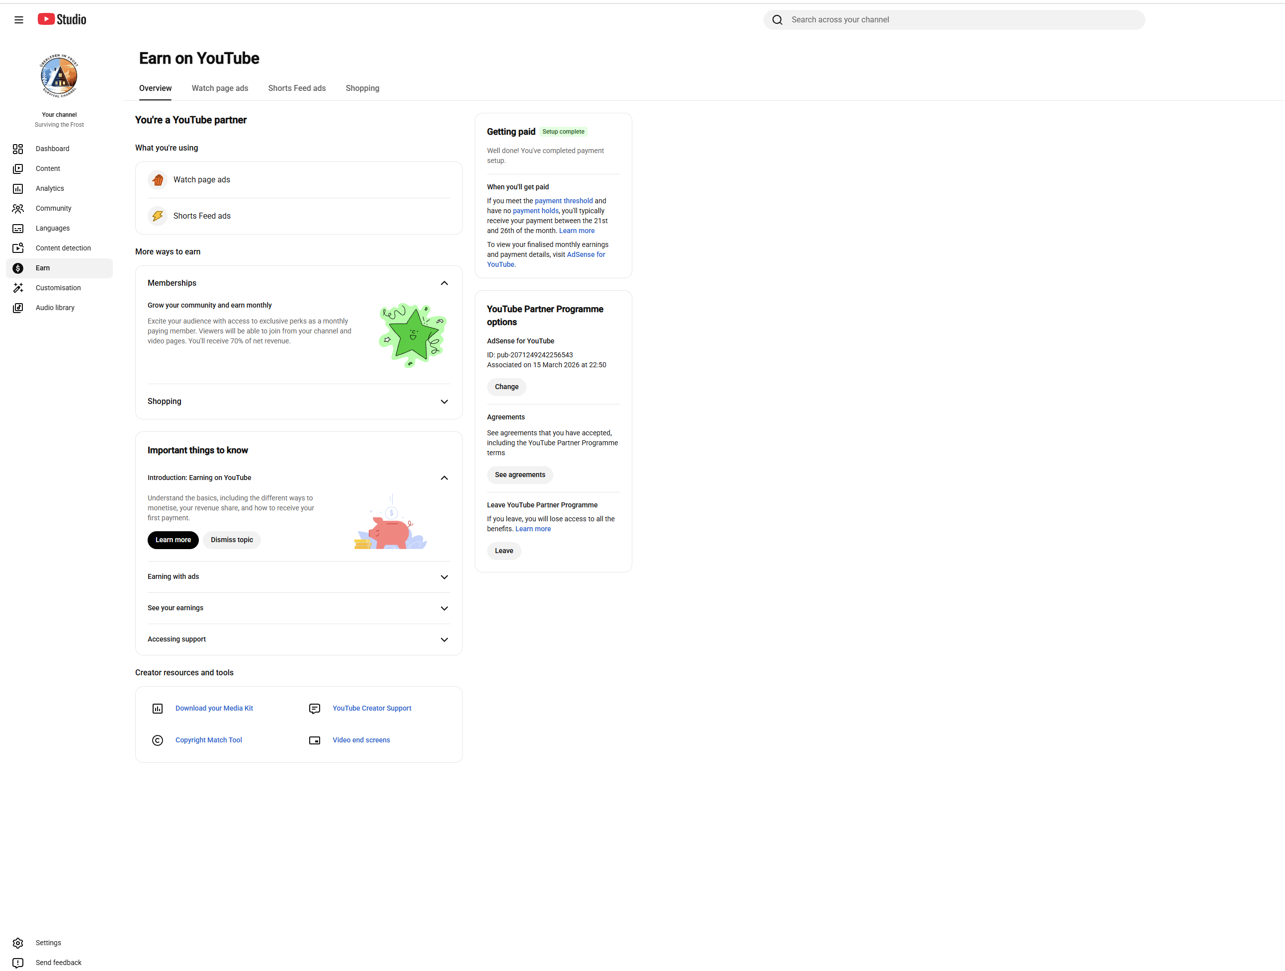Expand the Earning with ads topic
Image resolution: width=1285 pixels, height=971 pixels.
coord(444,576)
